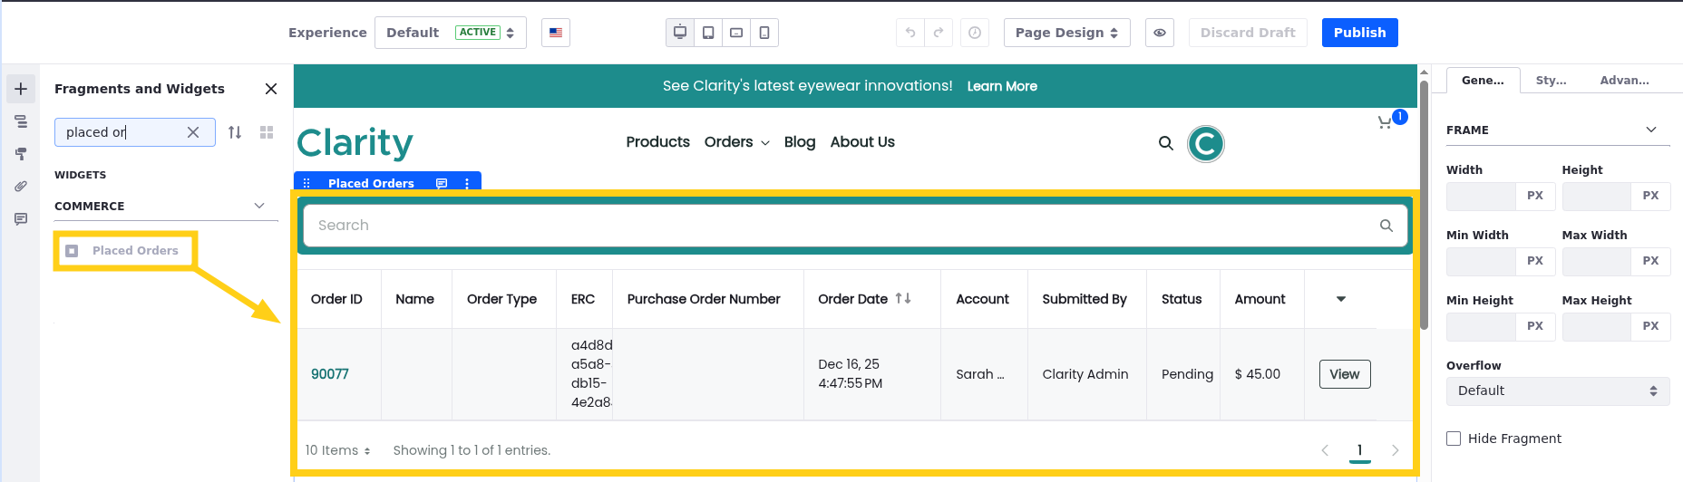1683x482 pixels.
Task: Open Page Content link icon in sidebar
Action: tap(21, 187)
